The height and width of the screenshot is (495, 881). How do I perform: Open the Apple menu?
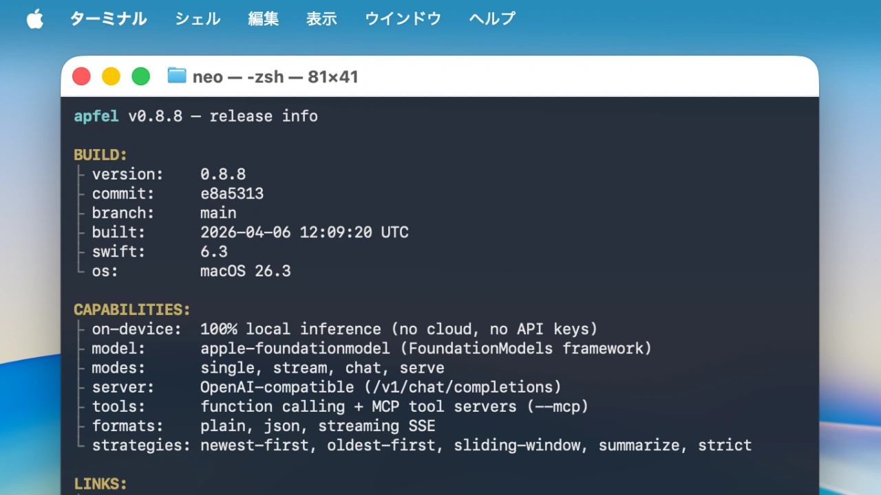[34, 19]
